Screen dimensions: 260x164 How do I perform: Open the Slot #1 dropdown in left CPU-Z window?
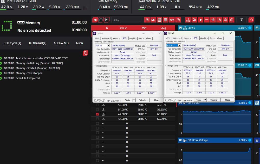[108, 46]
